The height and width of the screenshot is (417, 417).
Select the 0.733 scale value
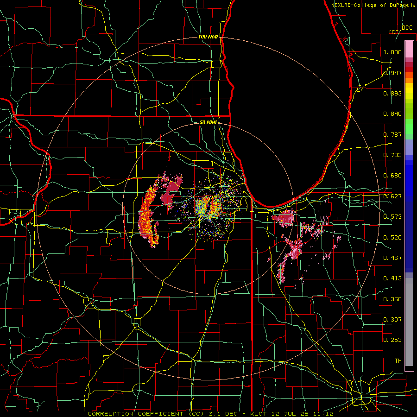[x=392, y=155]
